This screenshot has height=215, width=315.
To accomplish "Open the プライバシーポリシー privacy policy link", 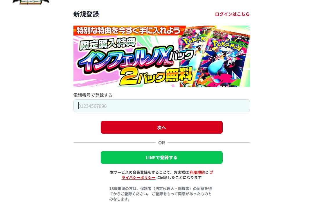I will [x=167, y=175].
